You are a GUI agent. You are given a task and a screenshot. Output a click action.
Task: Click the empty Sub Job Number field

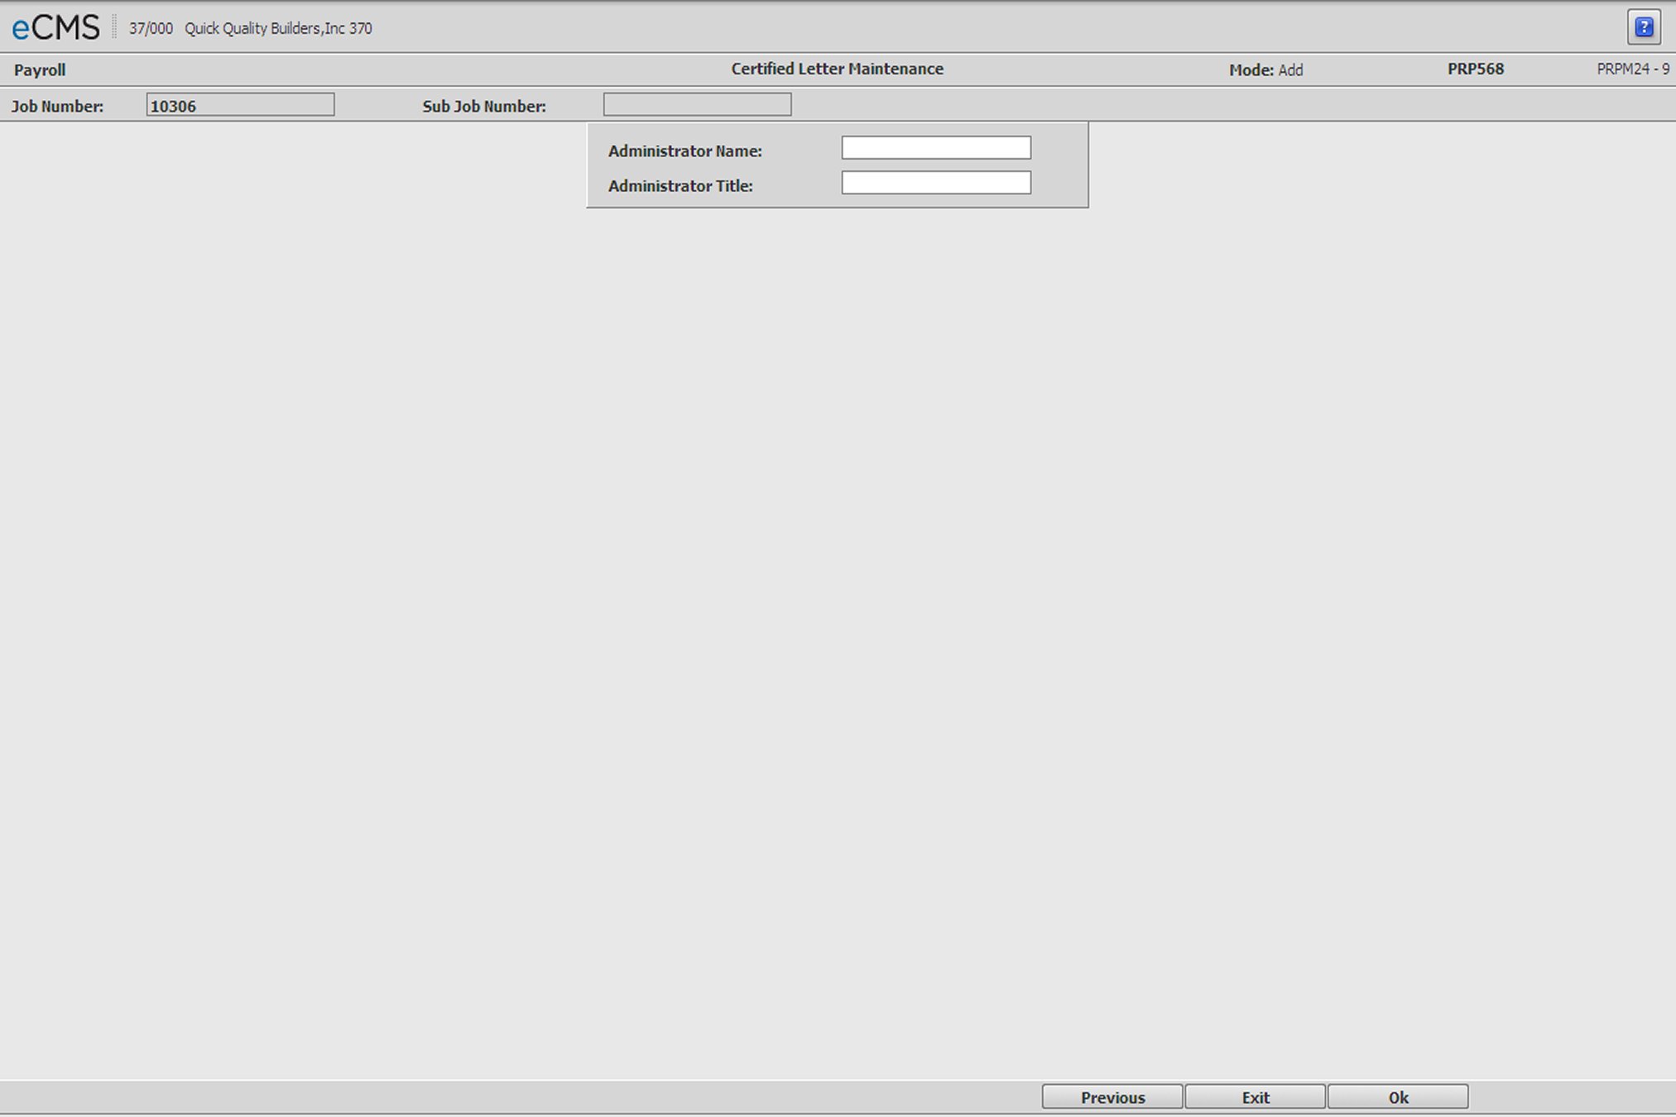[697, 104]
